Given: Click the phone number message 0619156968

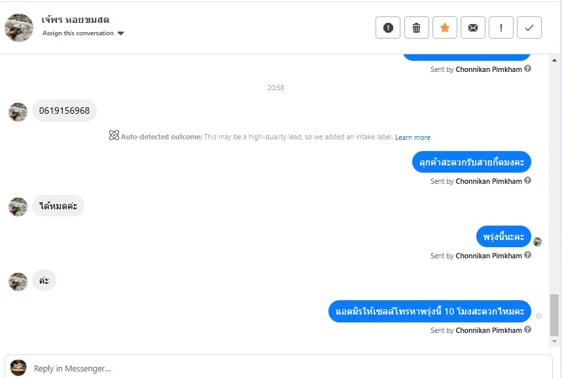Looking at the screenshot, I should (64, 111).
